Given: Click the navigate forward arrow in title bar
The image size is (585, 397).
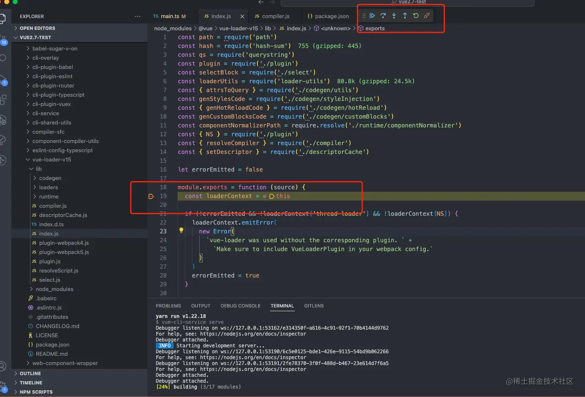Looking at the screenshot, I should [272, 2].
